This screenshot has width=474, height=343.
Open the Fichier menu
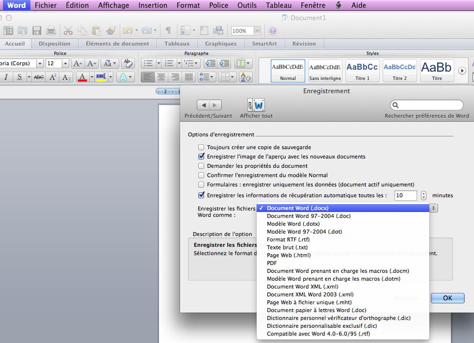pyautogui.click(x=46, y=5)
